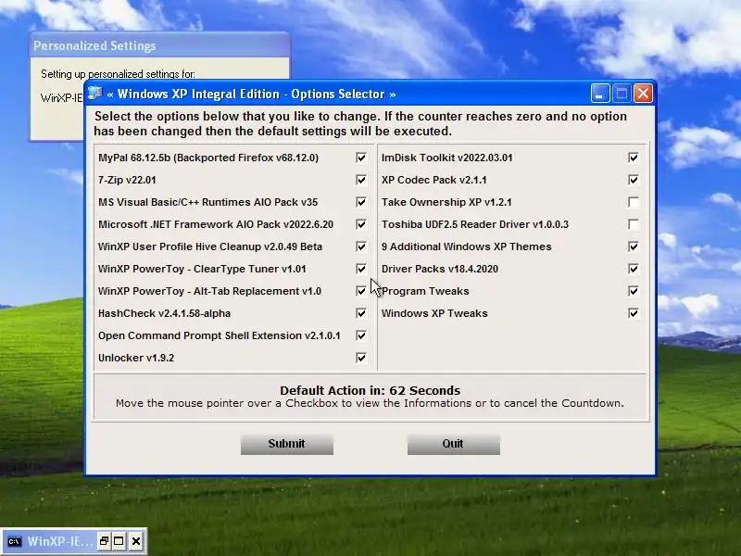This screenshot has width=741, height=556.
Task: Click 'ImDisk Toolkit v2022.03.01' label text
Action: click(447, 158)
